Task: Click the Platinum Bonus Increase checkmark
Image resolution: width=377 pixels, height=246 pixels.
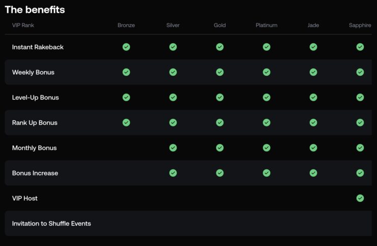Action: click(x=266, y=173)
